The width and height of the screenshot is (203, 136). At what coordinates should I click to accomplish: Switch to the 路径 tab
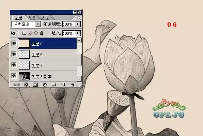click(45, 18)
